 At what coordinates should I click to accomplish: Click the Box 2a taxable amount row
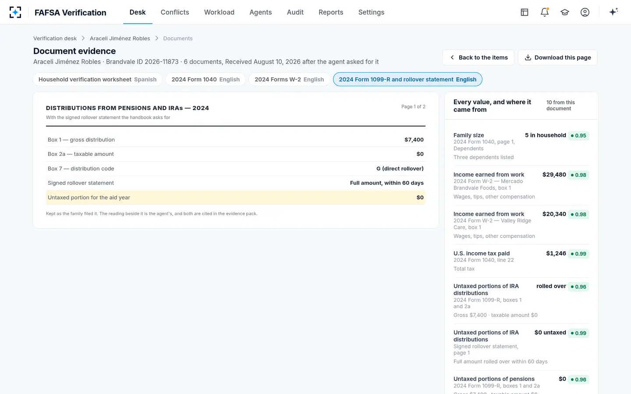(x=236, y=154)
